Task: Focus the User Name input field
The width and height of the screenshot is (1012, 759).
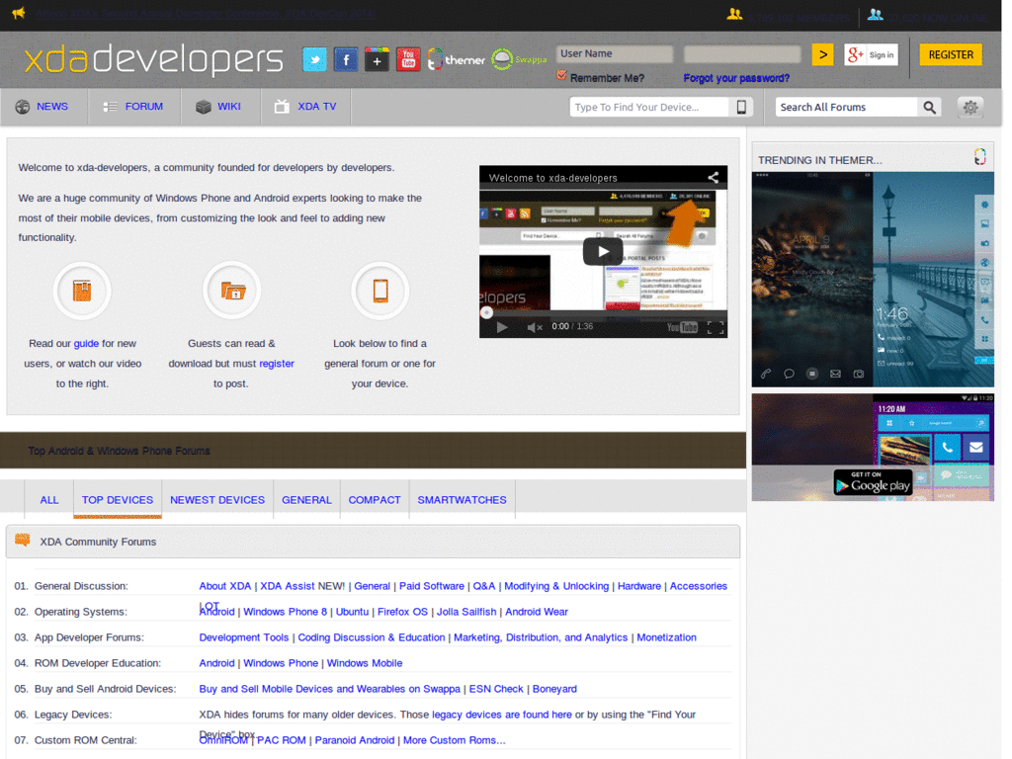Action: [x=615, y=54]
